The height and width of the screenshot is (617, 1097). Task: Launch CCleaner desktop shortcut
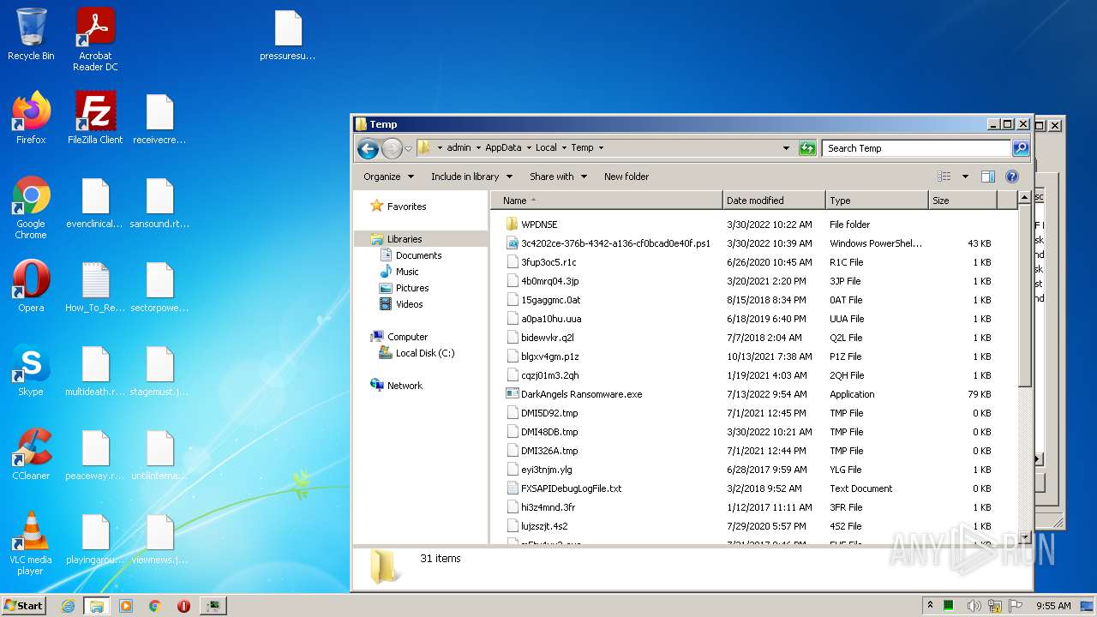pyautogui.click(x=31, y=454)
